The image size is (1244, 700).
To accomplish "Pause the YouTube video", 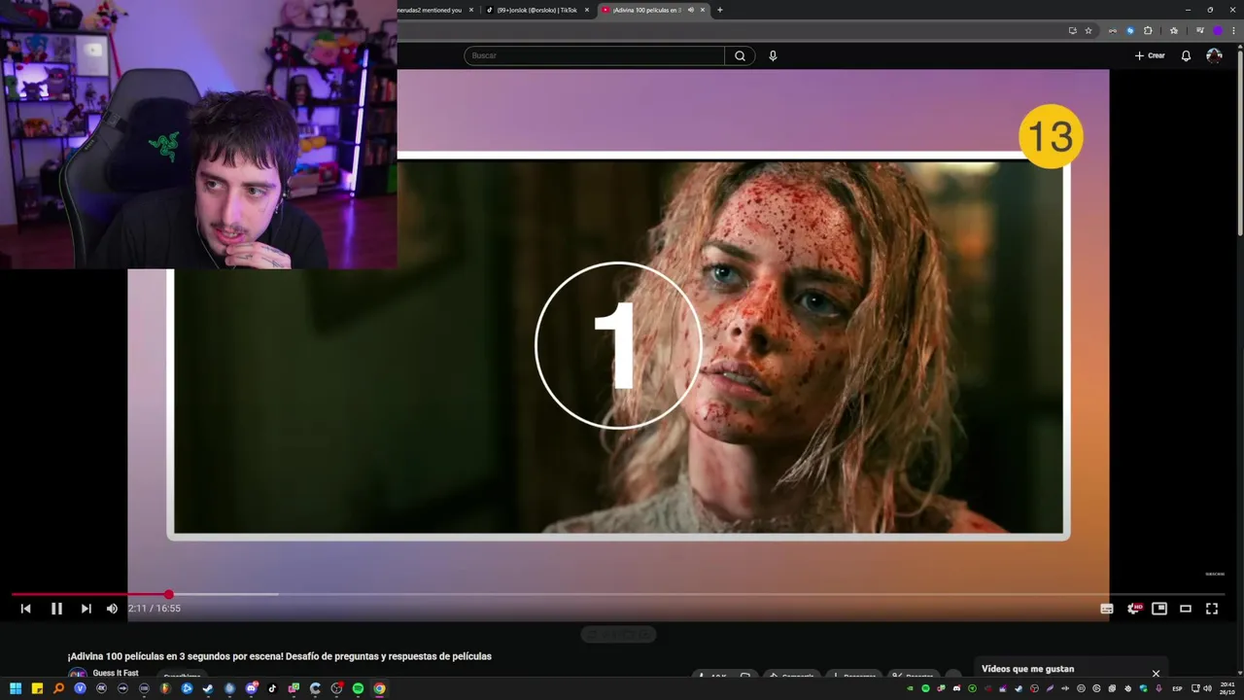I will 56,609.
